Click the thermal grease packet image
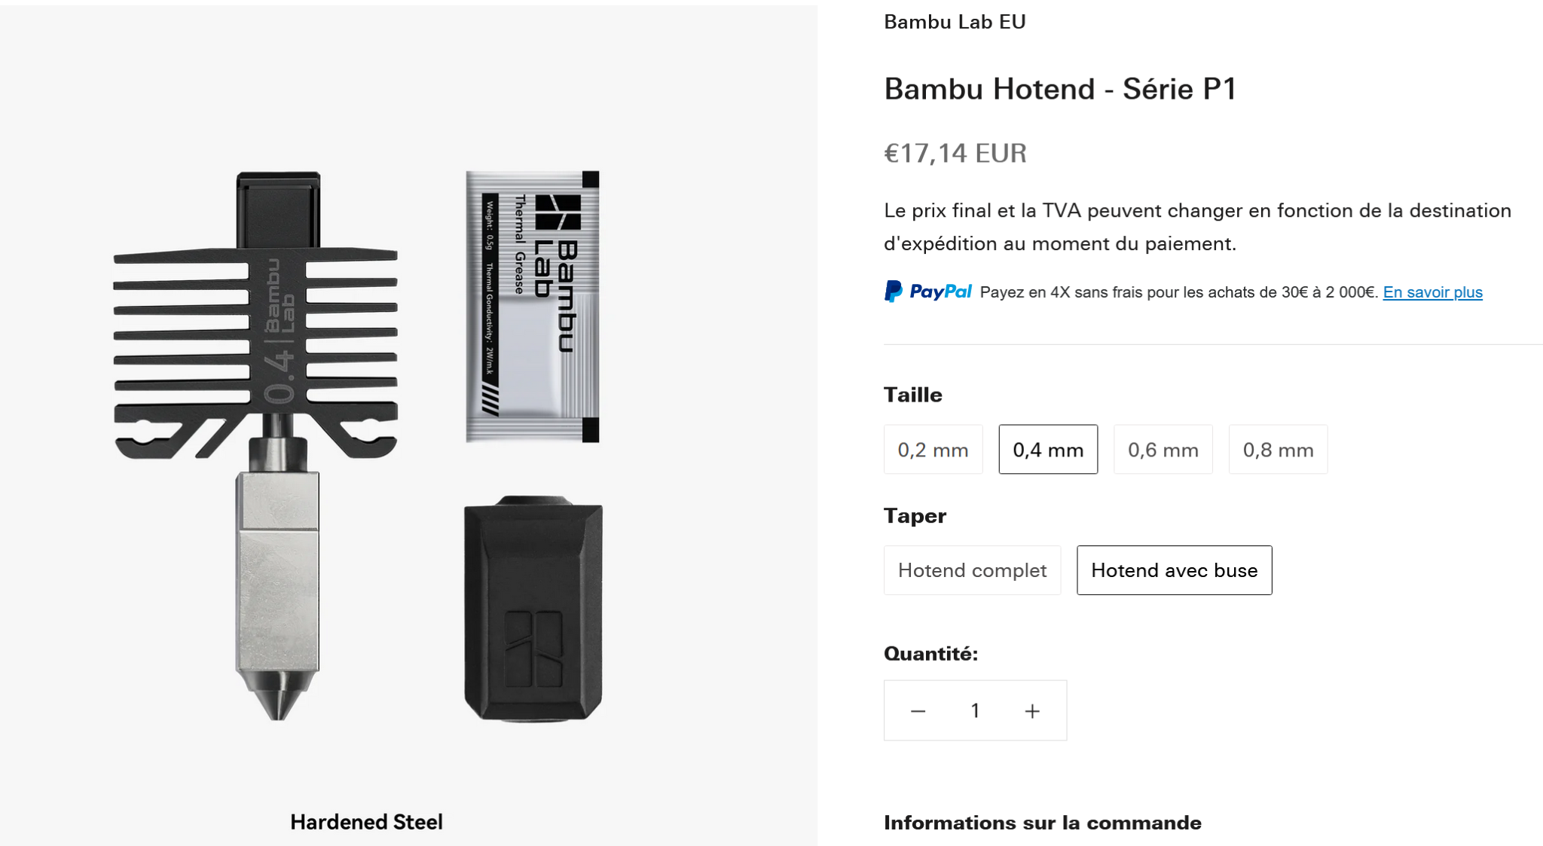1543x846 pixels. coord(532,306)
